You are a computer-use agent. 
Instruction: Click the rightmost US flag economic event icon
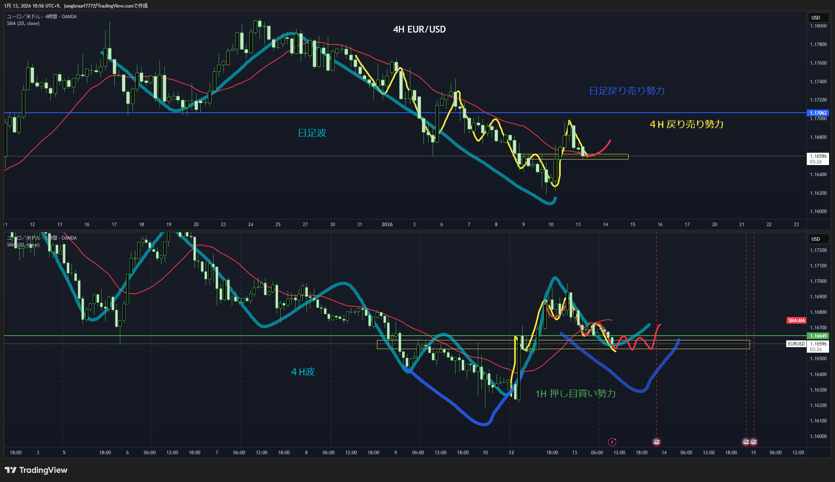754,442
